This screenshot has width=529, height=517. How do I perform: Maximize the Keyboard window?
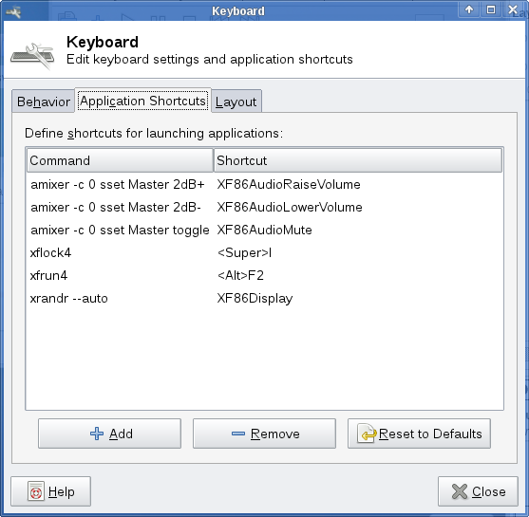(x=491, y=9)
